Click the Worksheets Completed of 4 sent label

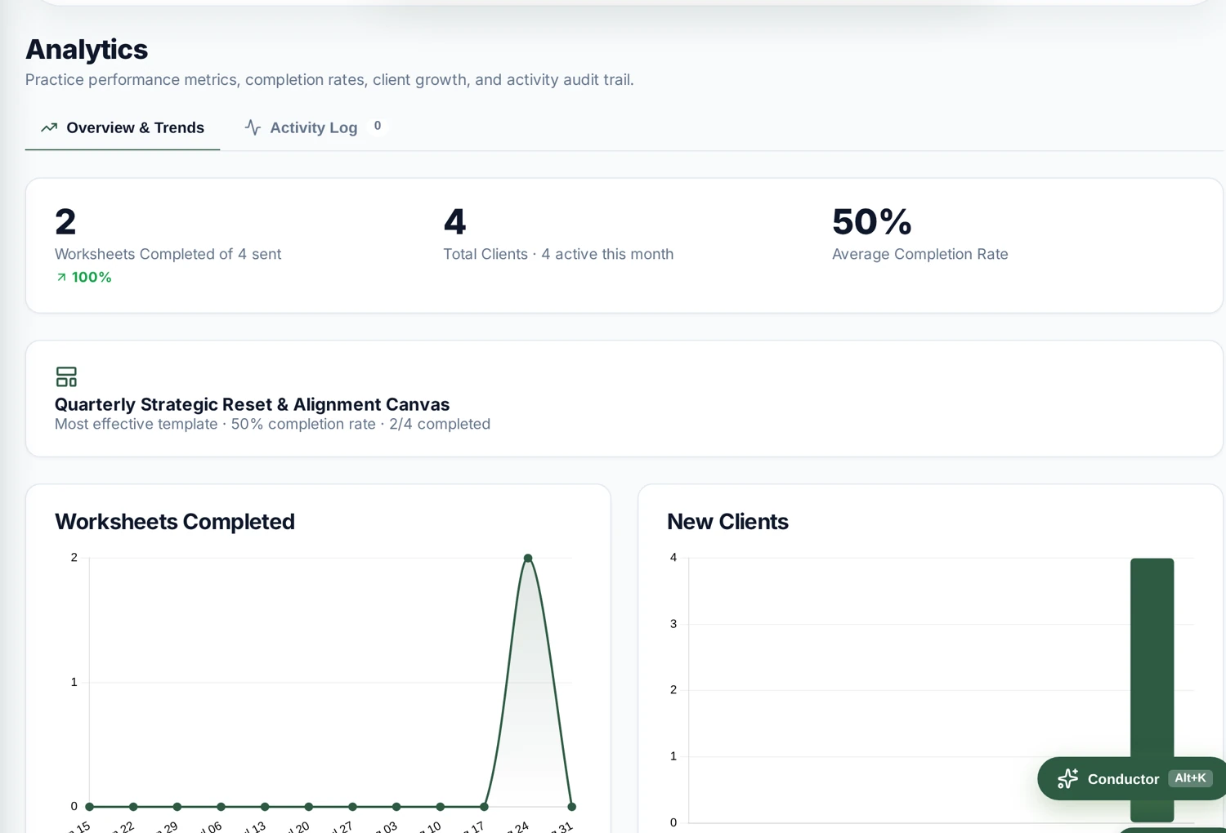[168, 254]
